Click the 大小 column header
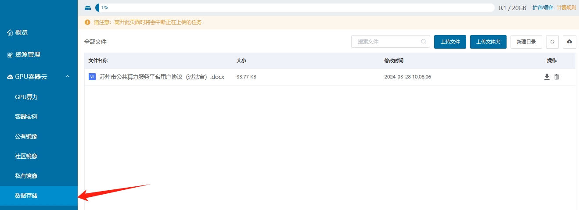The image size is (579, 210). (x=241, y=61)
